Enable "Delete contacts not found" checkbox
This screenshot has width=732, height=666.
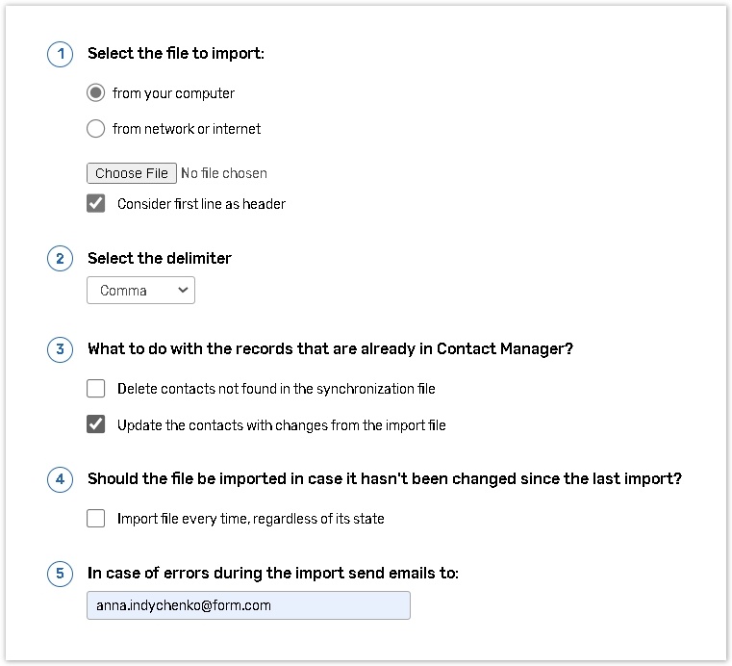tap(96, 389)
